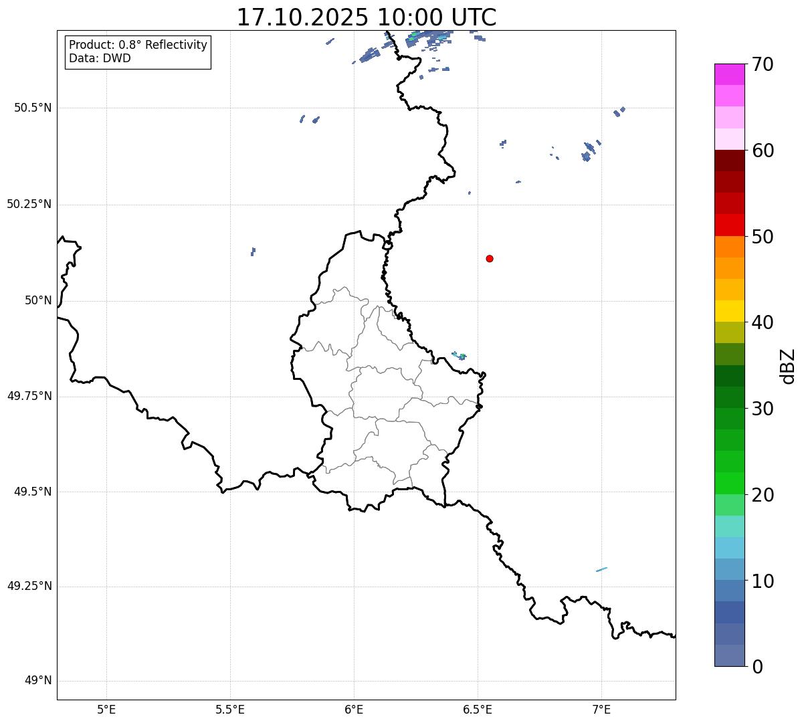Click the Product: 0.8° Reflectivity text
The width and height of the screenshot is (804, 723).
[138, 45]
